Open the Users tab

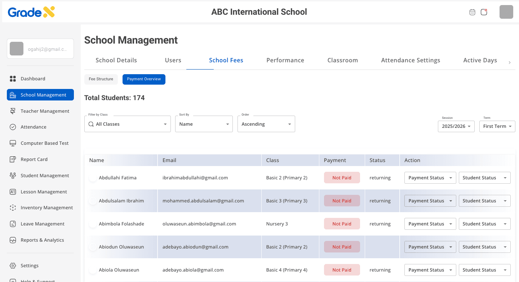[x=173, y=60]
